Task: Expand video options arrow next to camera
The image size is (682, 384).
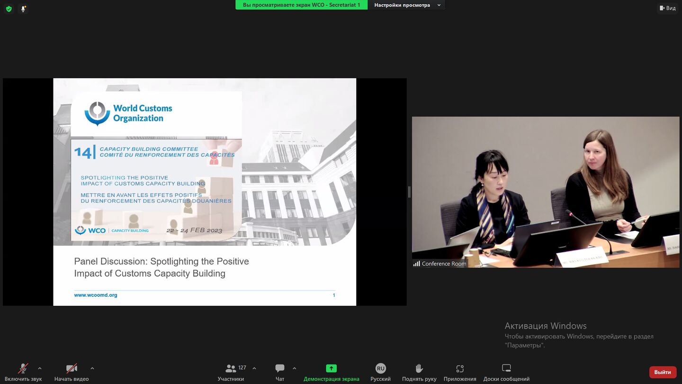Action: (92, 368)
